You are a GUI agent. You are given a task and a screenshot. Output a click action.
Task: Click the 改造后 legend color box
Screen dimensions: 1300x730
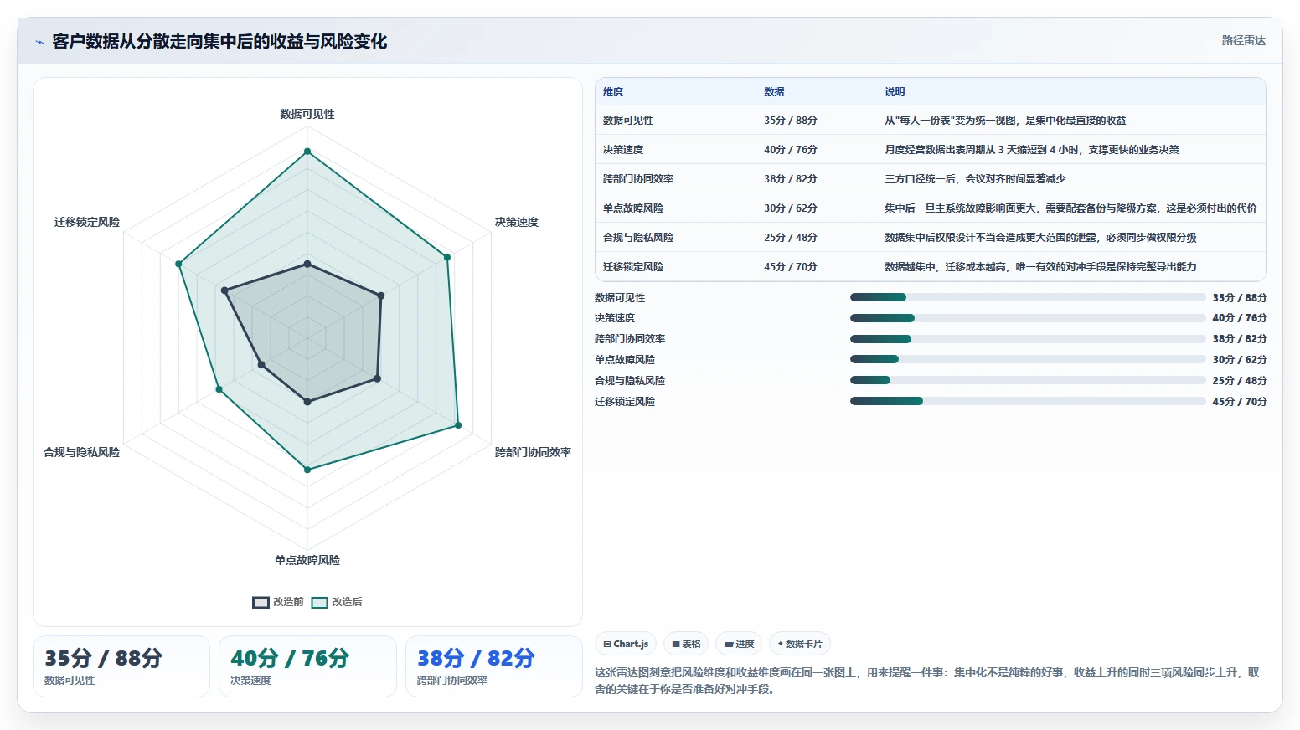pos(319,602)
